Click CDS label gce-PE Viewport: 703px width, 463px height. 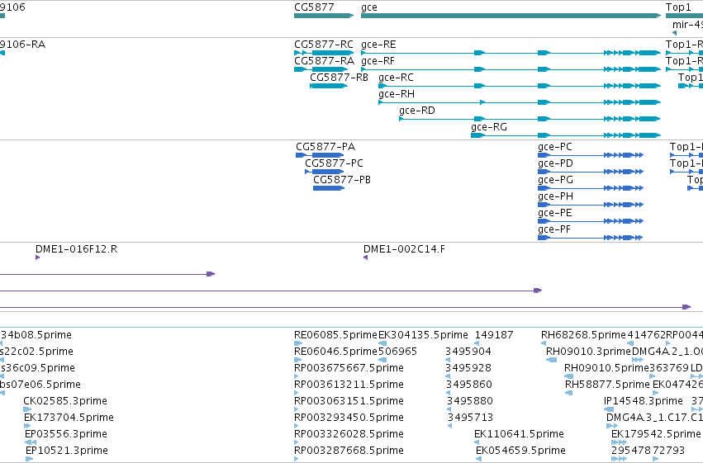pyautogui.click(x=554, y=213)
